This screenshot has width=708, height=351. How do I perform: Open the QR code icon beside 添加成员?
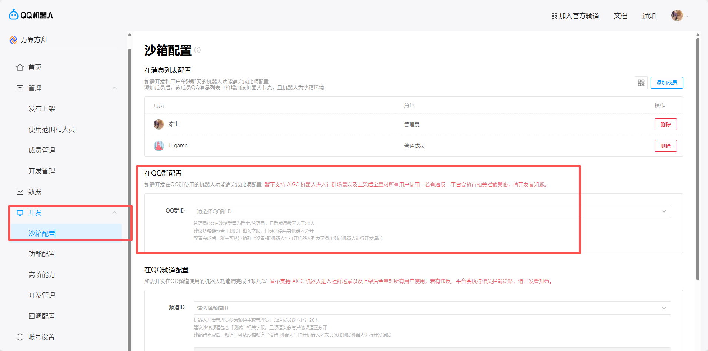(641, 83)
